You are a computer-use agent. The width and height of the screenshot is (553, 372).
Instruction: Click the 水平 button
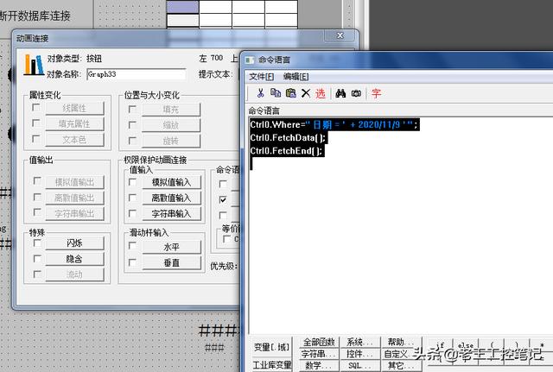171,247
